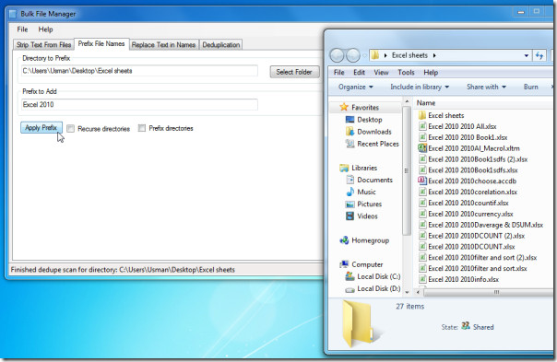Open the File menu in Explorer
The height and width of the screenshot is (362, 557).
tap(338, 73)
